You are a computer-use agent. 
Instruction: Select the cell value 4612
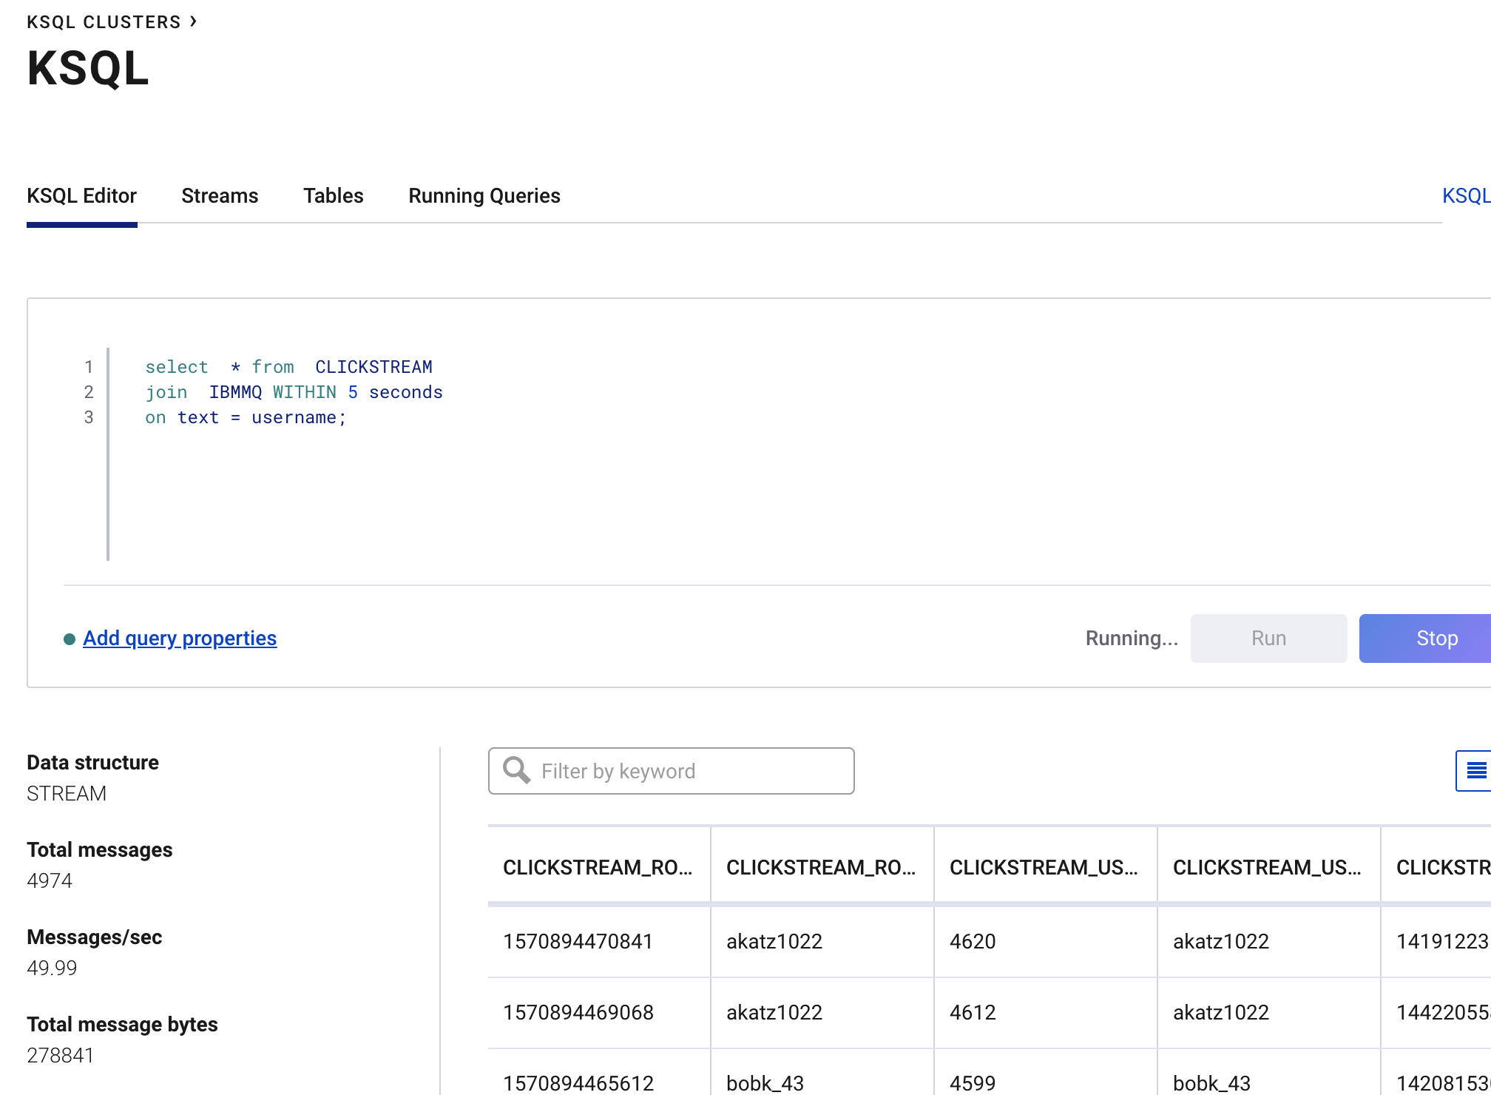click(x=973, y=1012)
